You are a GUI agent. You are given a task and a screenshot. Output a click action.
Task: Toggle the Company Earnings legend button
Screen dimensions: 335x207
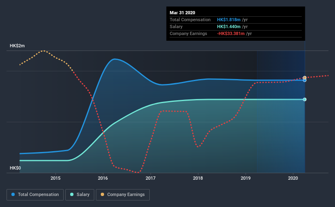tap(123, 195)
